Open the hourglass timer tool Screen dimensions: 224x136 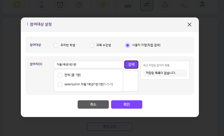(42, 4)
